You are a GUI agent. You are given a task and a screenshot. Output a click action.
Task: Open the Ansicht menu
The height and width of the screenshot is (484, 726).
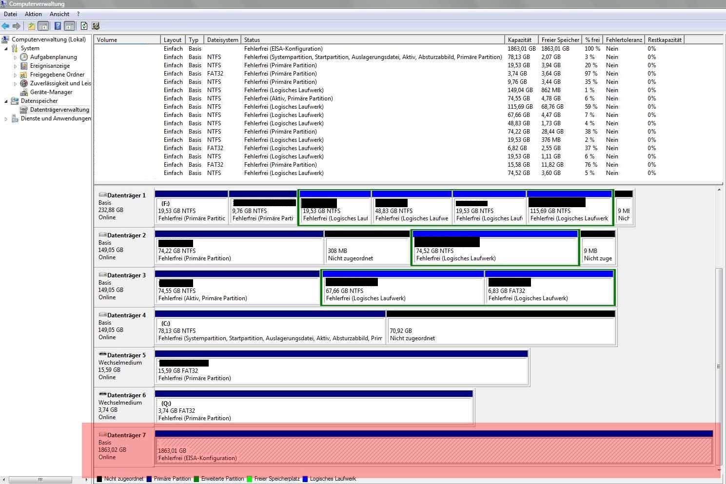click(59, 14)
